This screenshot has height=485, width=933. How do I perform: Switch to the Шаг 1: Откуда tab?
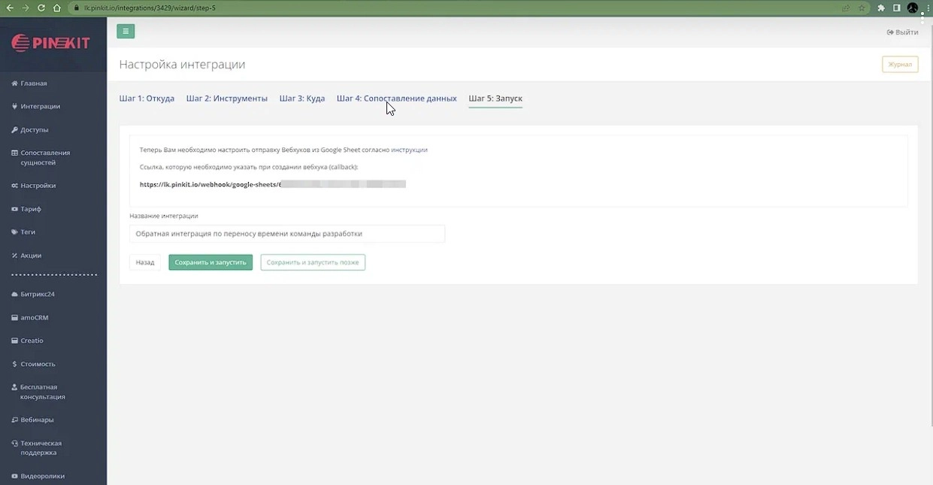[x=147, y=99]
